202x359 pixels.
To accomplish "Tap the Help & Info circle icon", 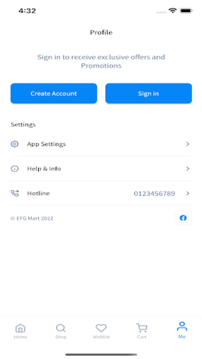I will tap(15, 169).
